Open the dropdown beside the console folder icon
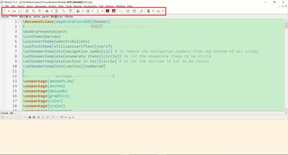Viewport: 288px width, 155px height. [x=73, y=117]
